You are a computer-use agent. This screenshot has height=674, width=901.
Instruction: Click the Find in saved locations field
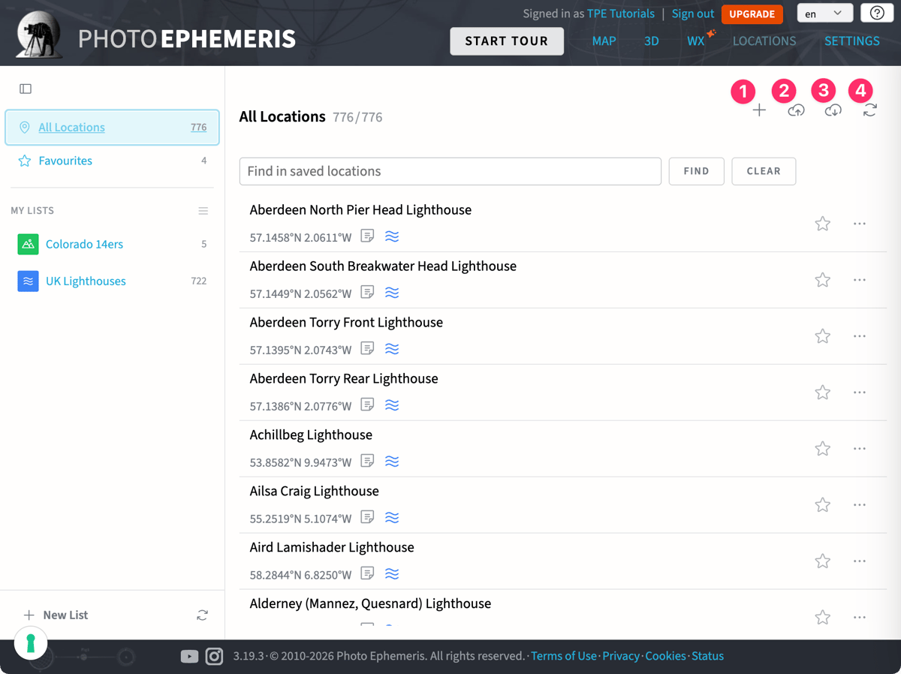450,171
